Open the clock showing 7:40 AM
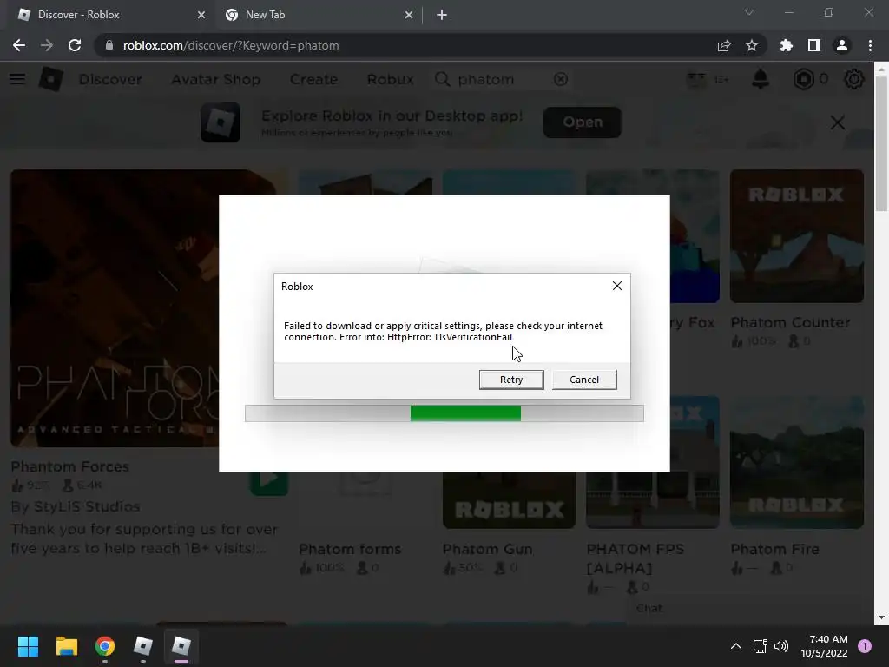 (824, 646)
